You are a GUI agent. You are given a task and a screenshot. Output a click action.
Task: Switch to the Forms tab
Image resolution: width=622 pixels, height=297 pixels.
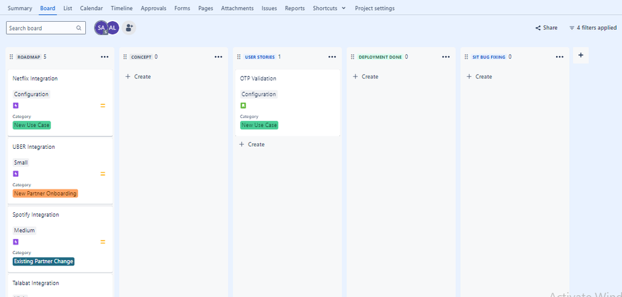[182, 8]
